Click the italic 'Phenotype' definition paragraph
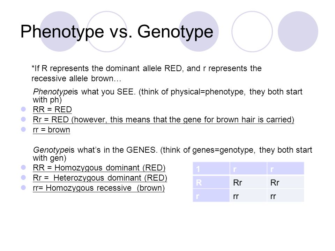The image size is (335, 251). coord(167,96)
